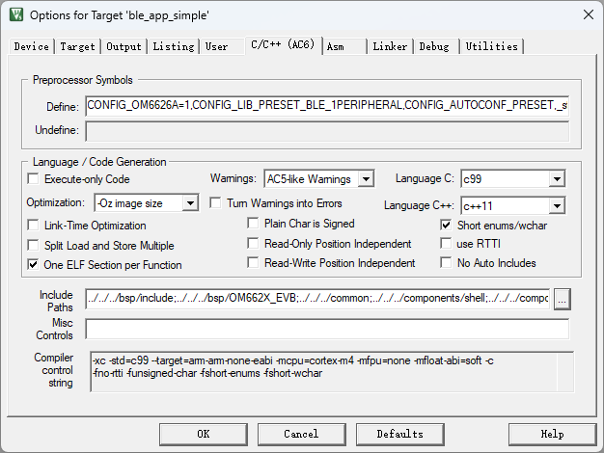Image resolution: width=604 pixels, height=453 pixels.
Task: Click the Keil uVision title bar icon
Action: [x=16, y=15]
